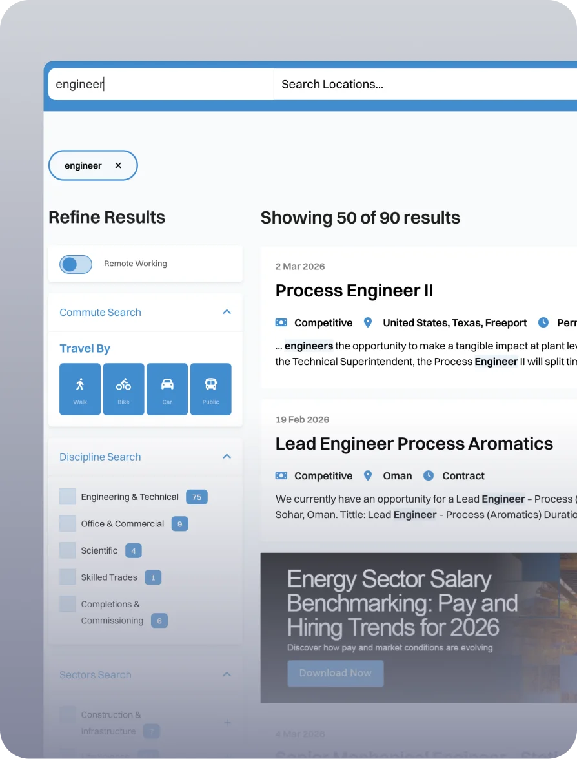Viewport: 577px width, 759px height.
Task: Enable the Skilled Trades filter checkbox
Action: pyautogui.click(x=68, y=577)
